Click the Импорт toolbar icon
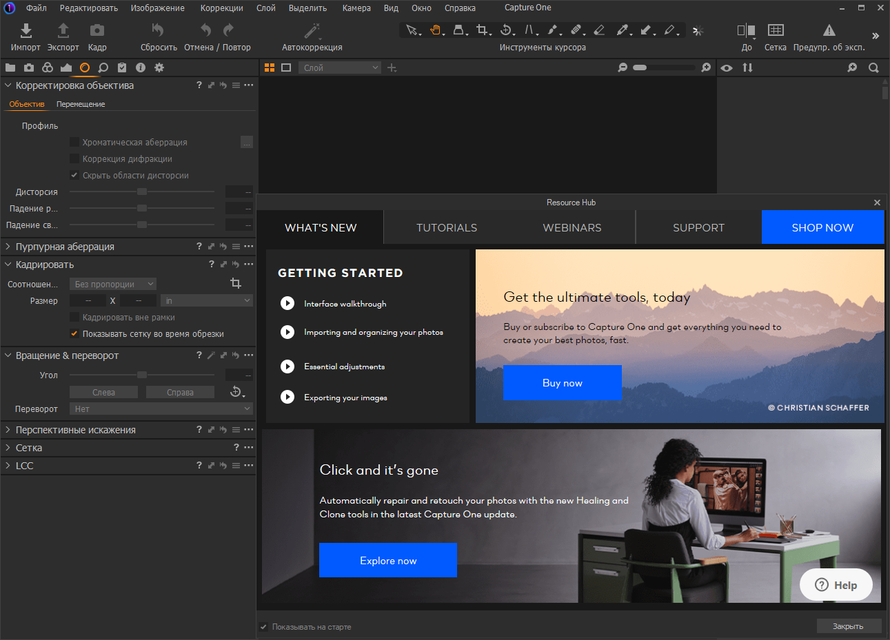 [x=26, y=30]
